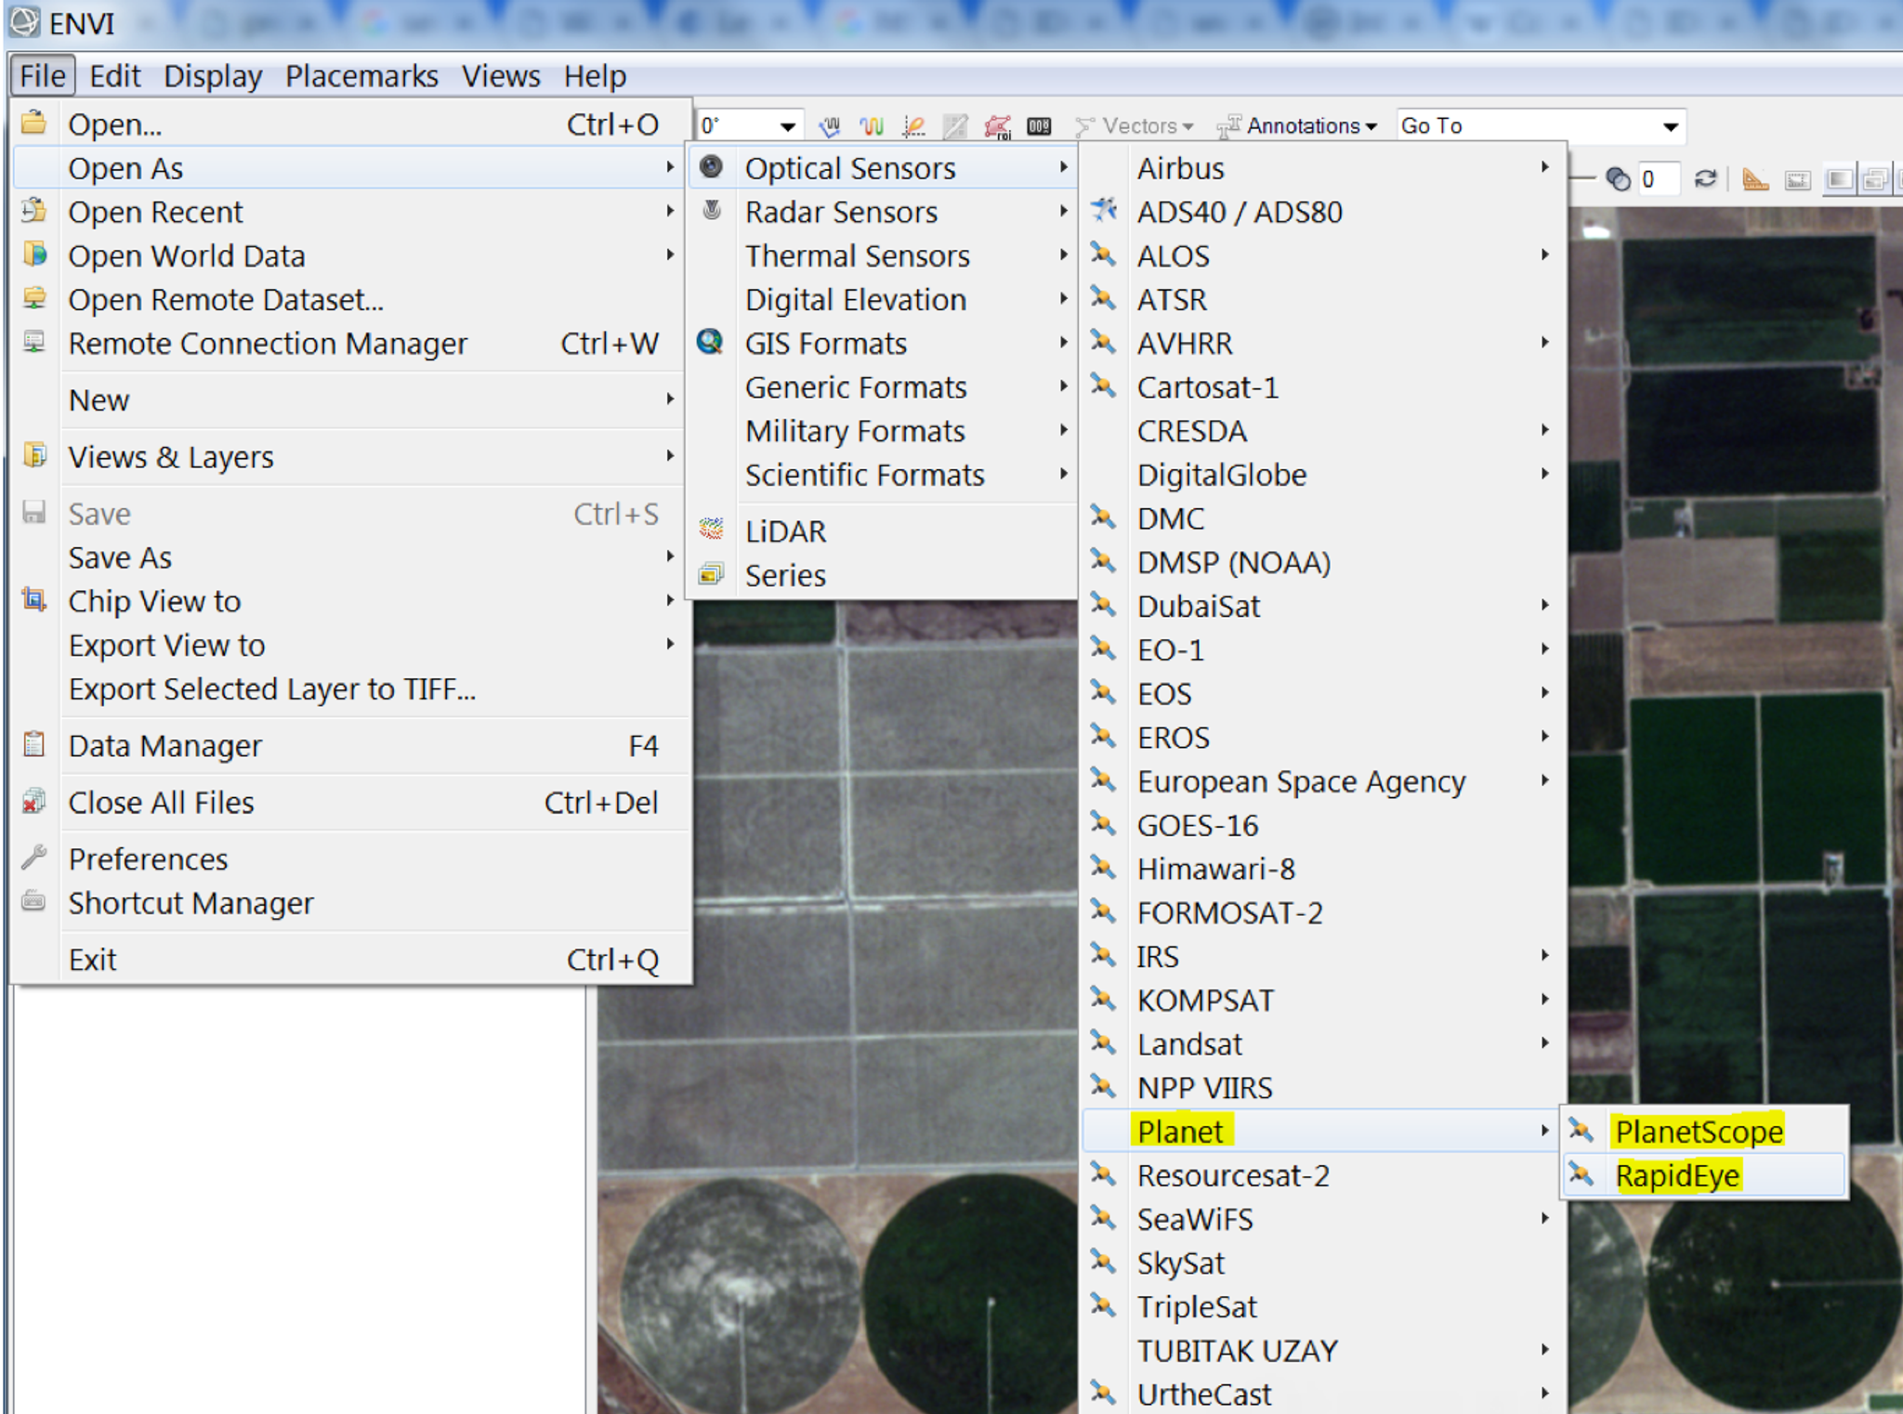The image size is (1903, 1414).
Task: Open the rotation angle dropdown
Action: (x=787, y=126)
